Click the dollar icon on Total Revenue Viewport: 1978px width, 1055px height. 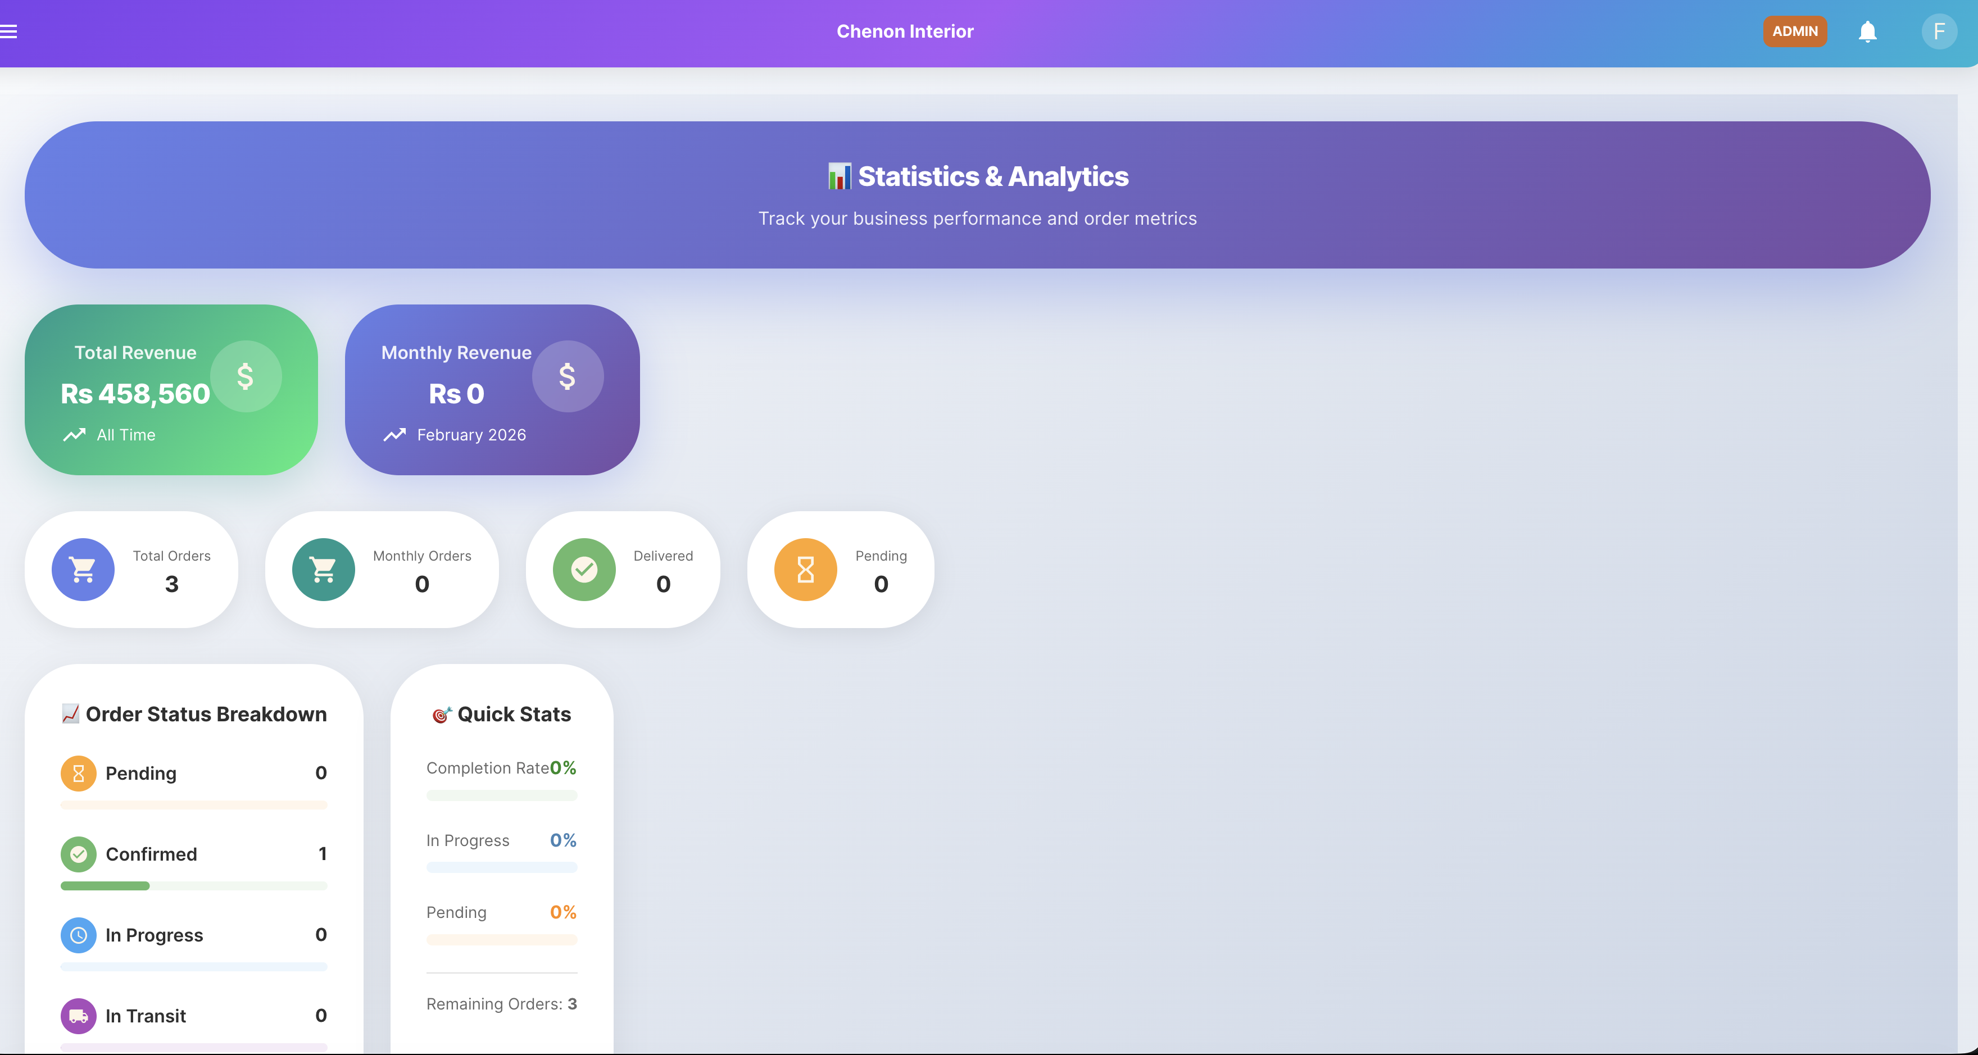(246, 376)
